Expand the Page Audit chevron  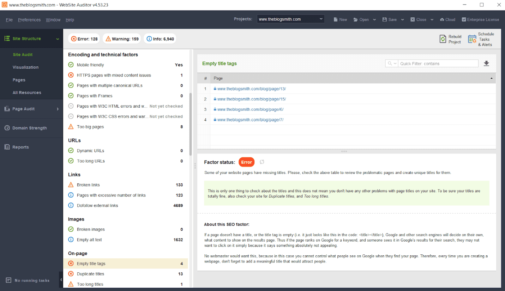58,109
